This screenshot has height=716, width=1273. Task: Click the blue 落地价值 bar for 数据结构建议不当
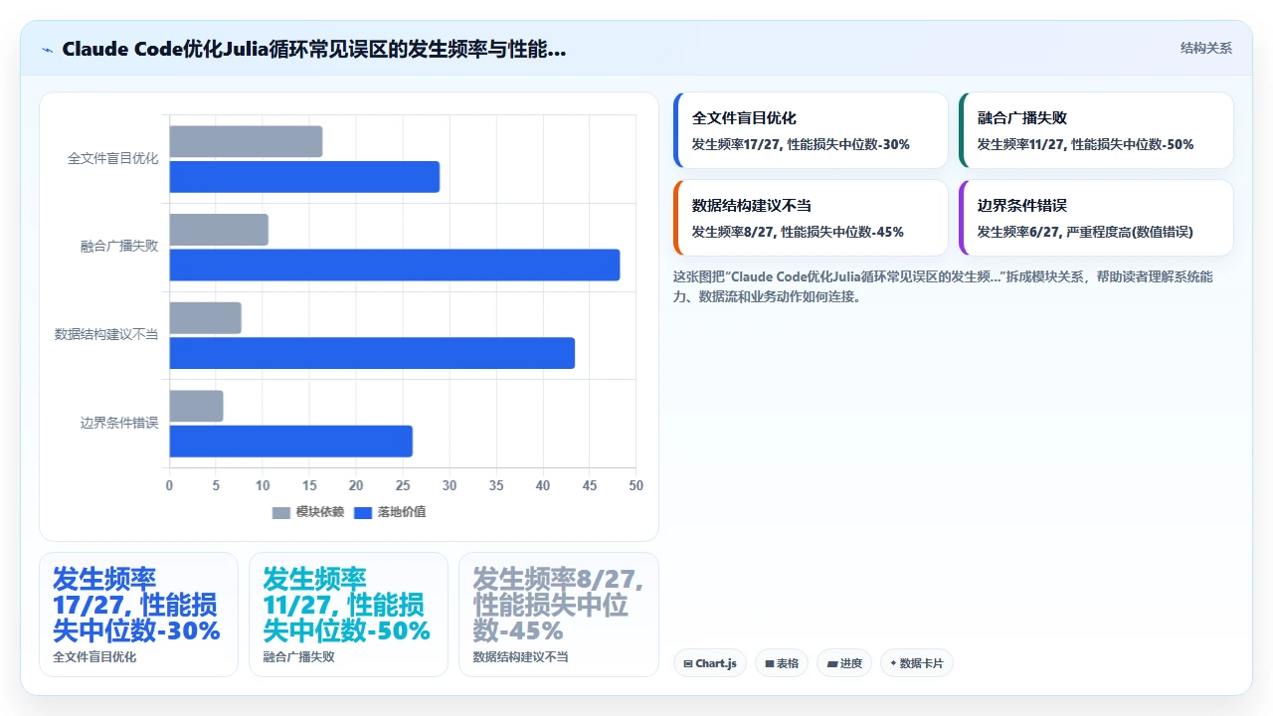coord(372,353)
